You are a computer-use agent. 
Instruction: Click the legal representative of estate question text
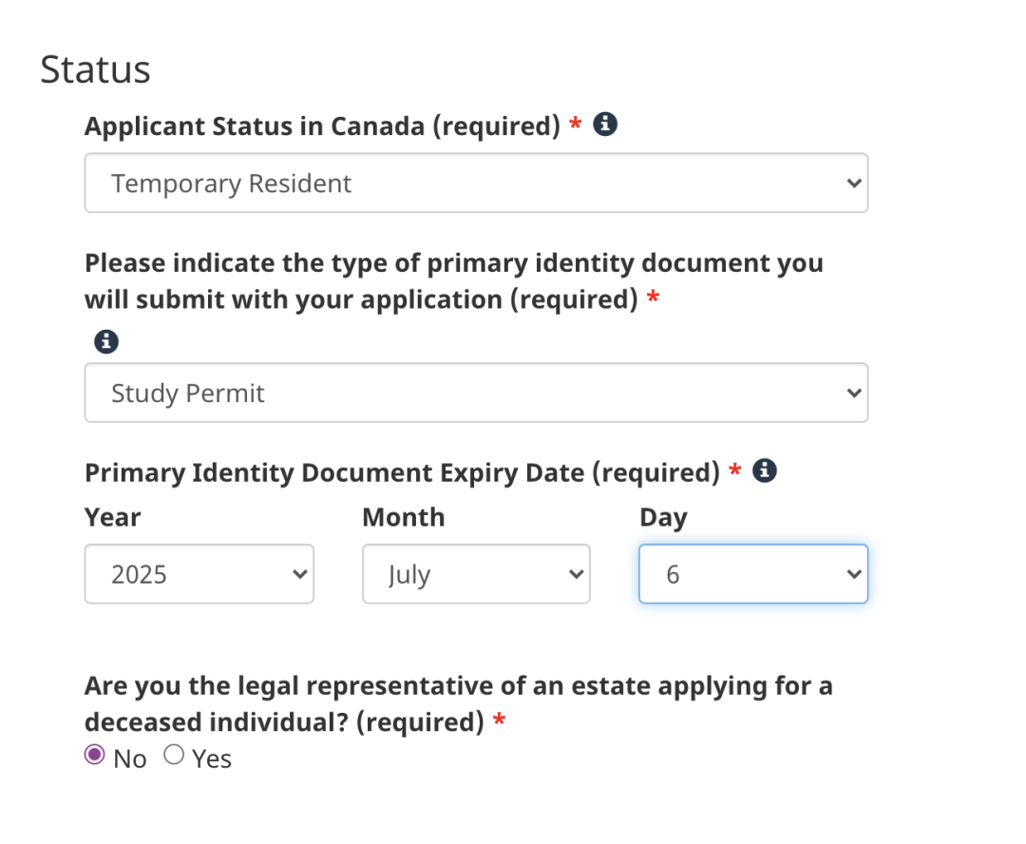point(459,704)
